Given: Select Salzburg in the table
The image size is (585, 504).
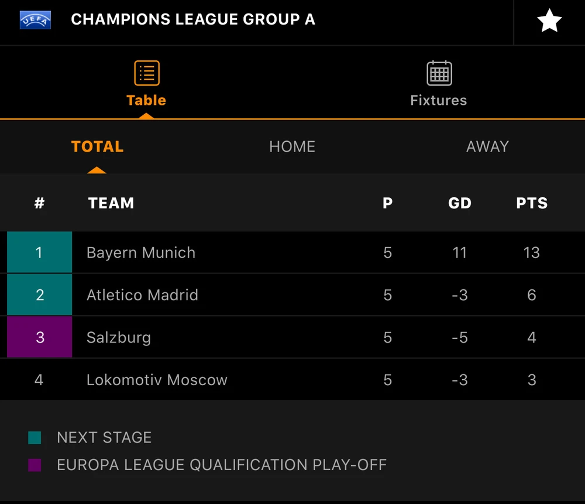Looking at the screenshot, I should point(119,338).
